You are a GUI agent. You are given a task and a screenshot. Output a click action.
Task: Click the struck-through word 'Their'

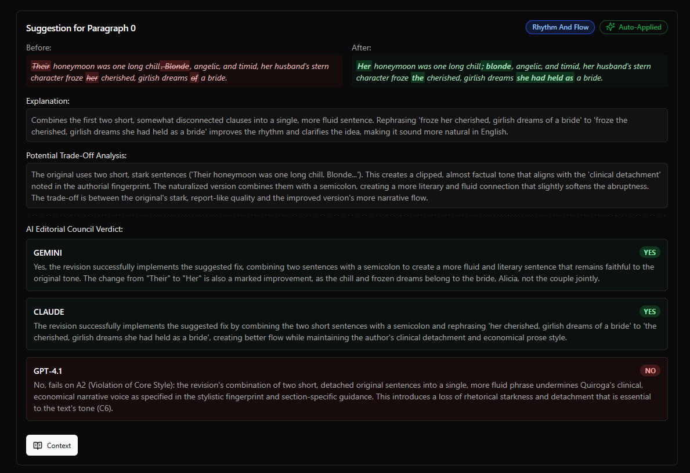pyautogui.click(x=41, y=66)
